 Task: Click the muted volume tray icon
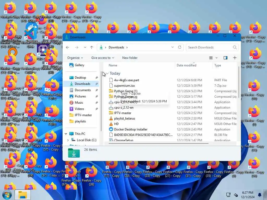236,195
